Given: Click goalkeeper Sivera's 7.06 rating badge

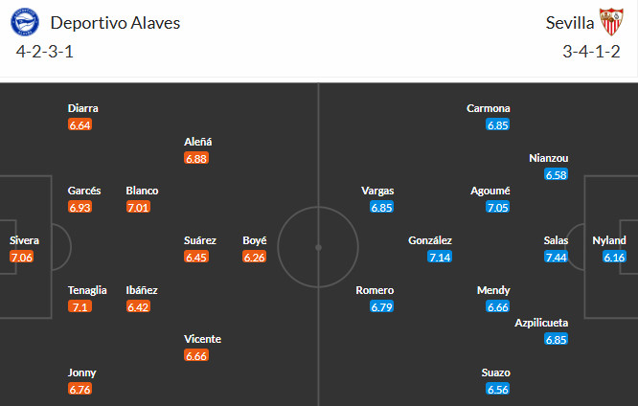Looking at the screenshot, I should [22, 257].
